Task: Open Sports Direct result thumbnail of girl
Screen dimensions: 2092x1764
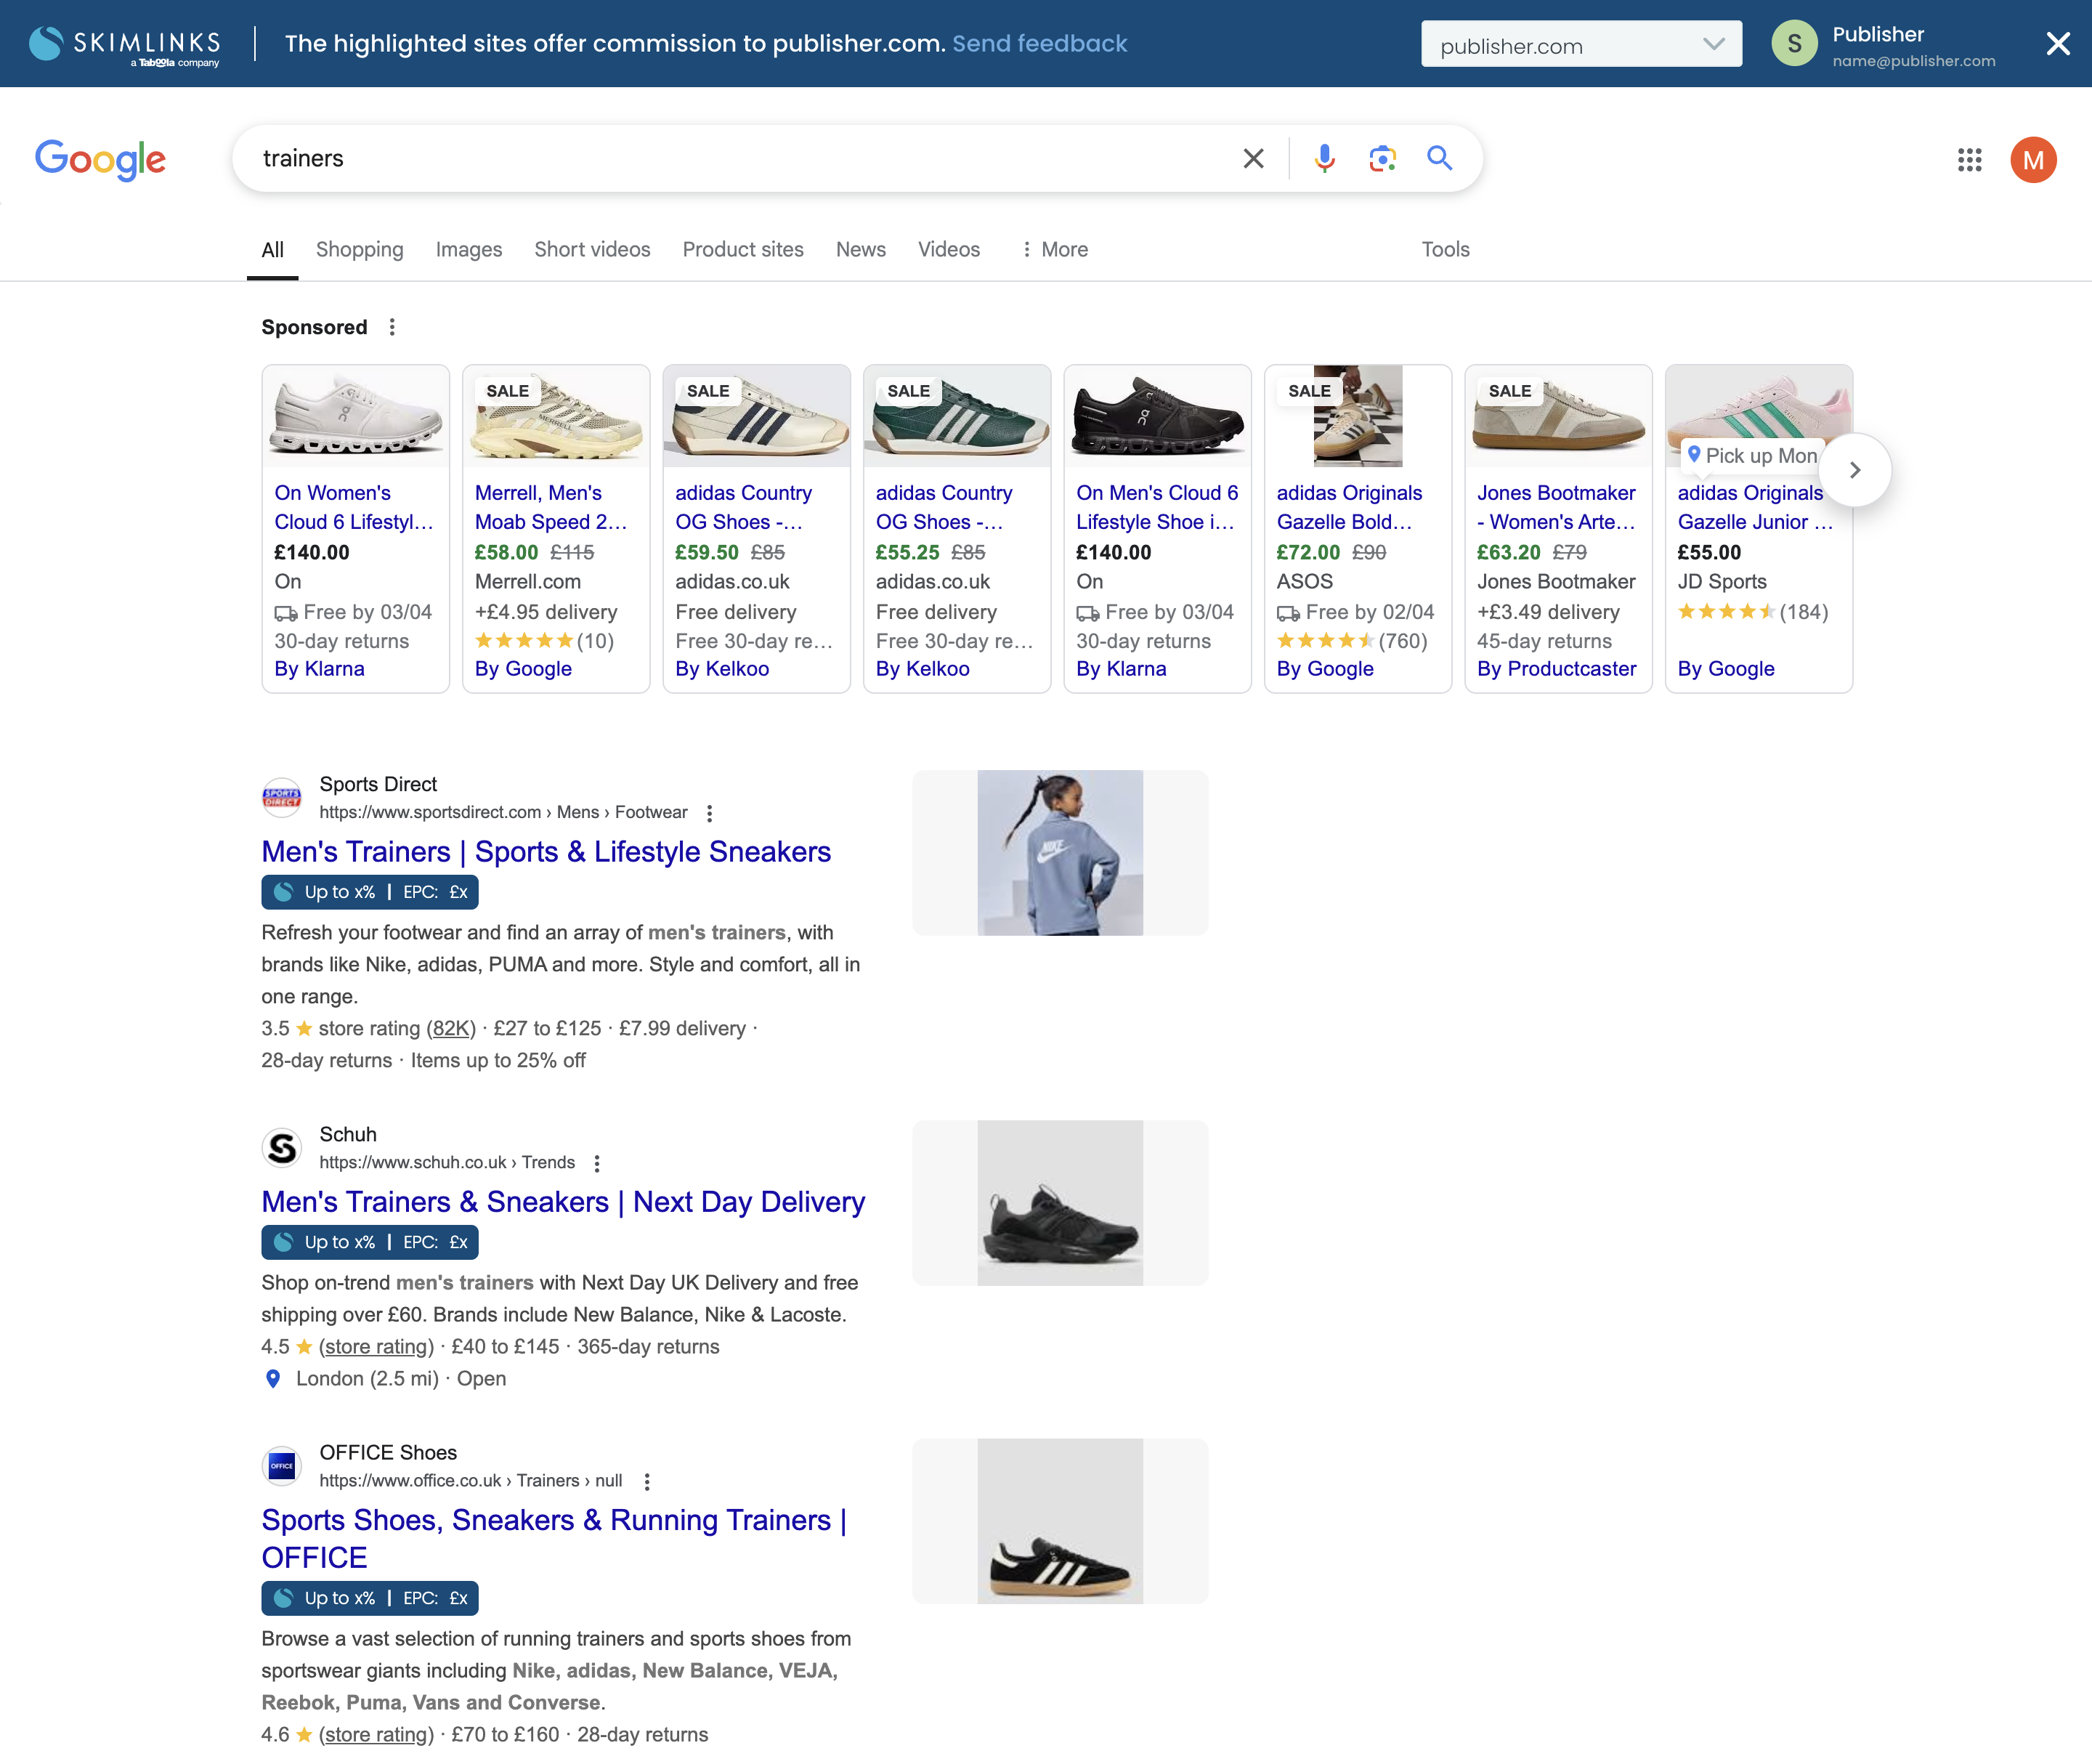Action: [x=1060, y=853]
